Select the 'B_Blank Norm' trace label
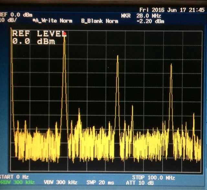Image resolution: width=207 pixels, height=190 pixels. tap(100, 21)
